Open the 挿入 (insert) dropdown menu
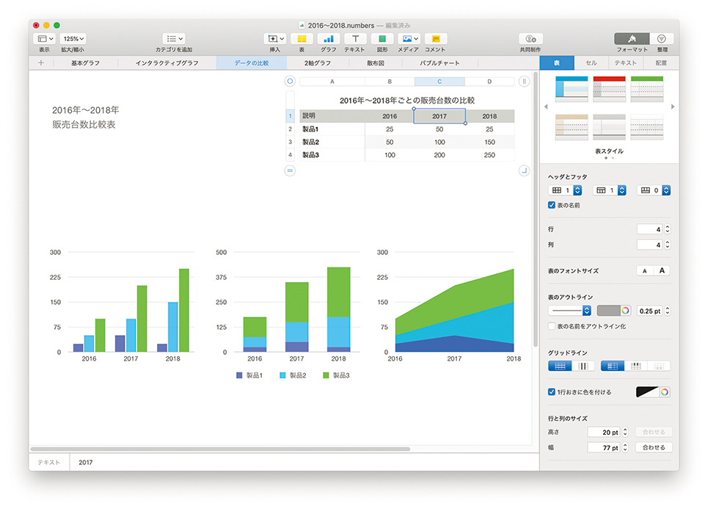708x509 pixels. point(275,38)
